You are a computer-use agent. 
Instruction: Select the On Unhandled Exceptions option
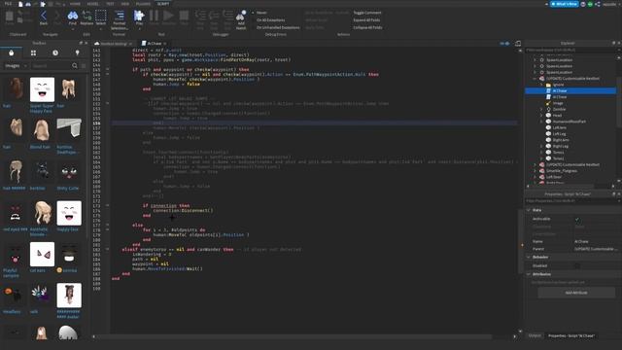pyautogui.click(x=278, y=28)
